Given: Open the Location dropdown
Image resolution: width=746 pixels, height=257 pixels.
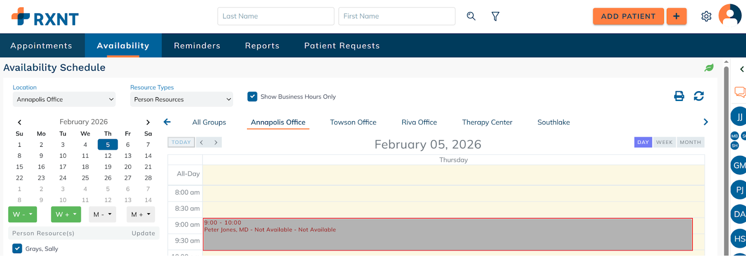Looking at the screenshot, I should coord(64,99).
